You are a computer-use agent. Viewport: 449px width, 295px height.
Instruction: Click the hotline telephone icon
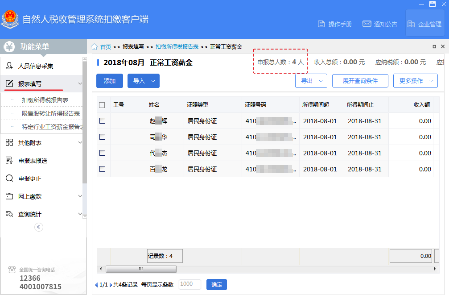(x=12, y=270)
